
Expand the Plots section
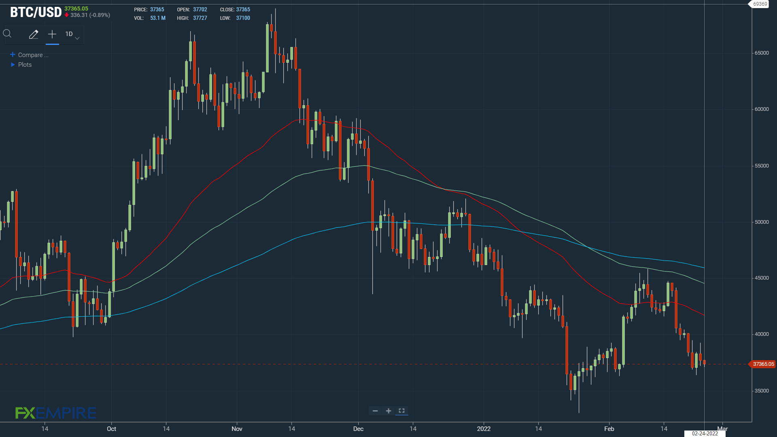coord(21,65)
